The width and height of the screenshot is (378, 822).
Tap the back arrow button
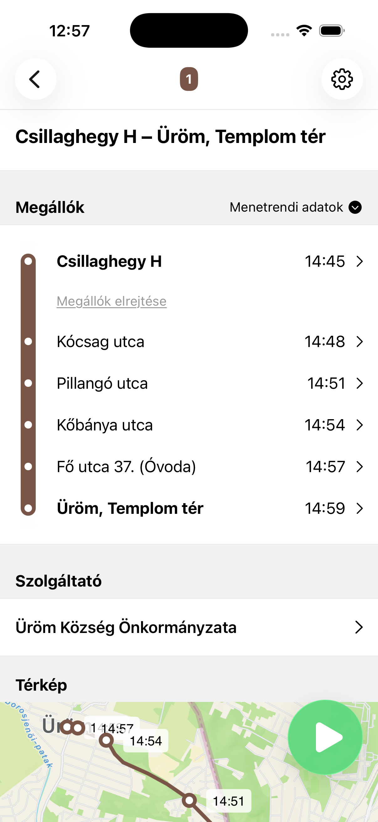35,79
